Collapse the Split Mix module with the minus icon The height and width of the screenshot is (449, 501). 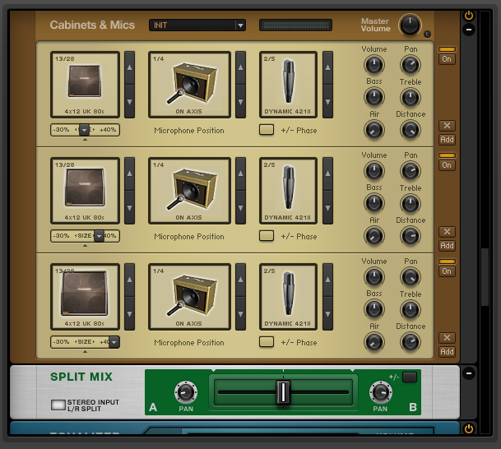pyautogui.click(x=469, y=373)
